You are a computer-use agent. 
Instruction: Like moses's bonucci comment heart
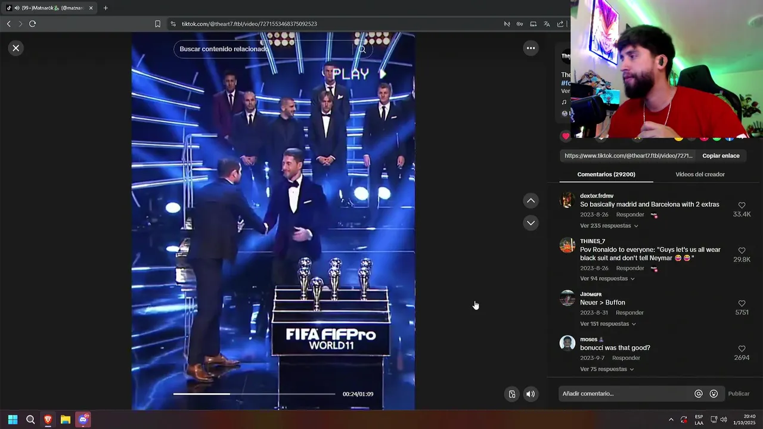point(742,349)
